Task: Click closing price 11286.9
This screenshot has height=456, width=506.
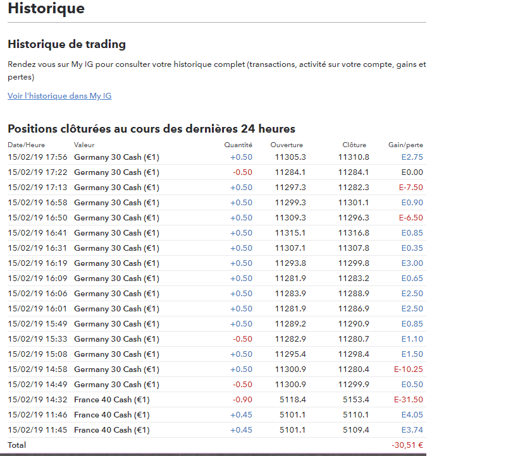Action: (354, 308)
